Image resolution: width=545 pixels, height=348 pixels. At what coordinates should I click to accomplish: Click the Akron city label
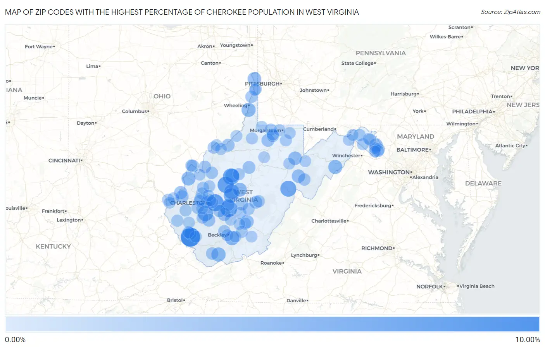click(205, 46)
